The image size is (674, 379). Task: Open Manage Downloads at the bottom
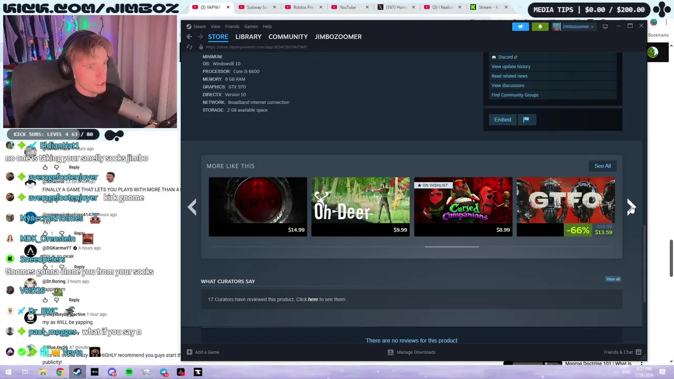tap(412, 352)
